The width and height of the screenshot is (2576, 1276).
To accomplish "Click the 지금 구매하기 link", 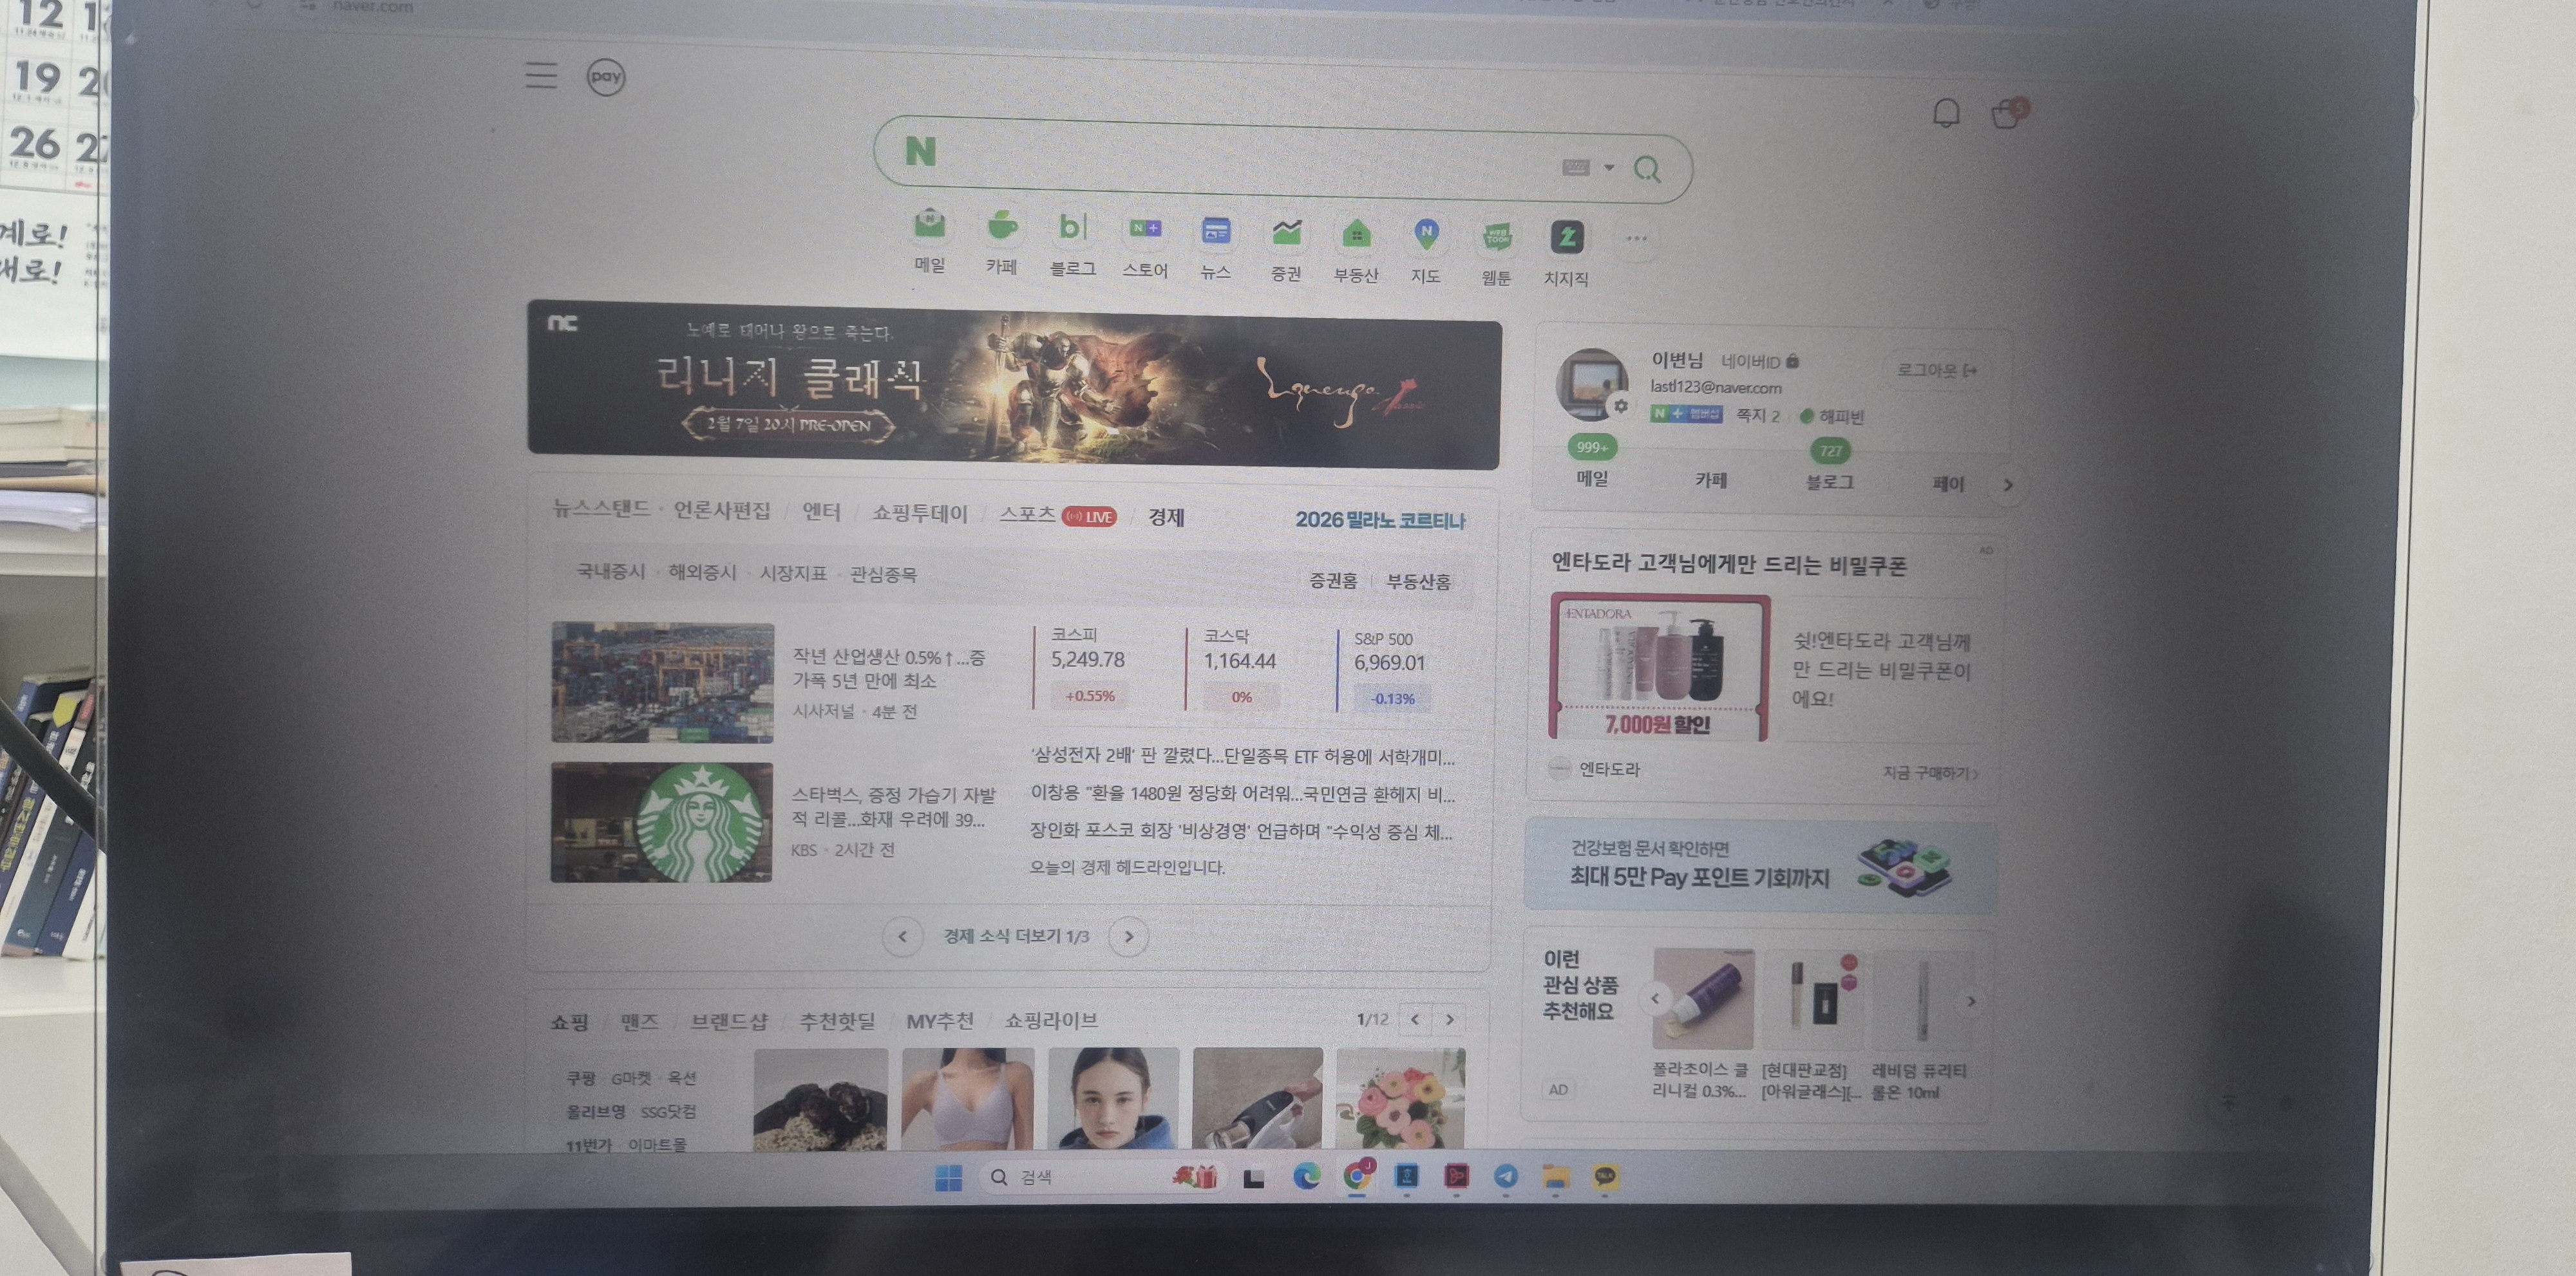I will click(1930, 773).
